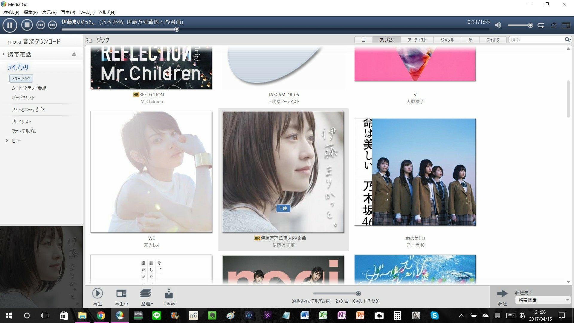The width and height of the screenshot is (574, 323).
Task: Click the search magnifier dropdown icon
Action: 568,39
